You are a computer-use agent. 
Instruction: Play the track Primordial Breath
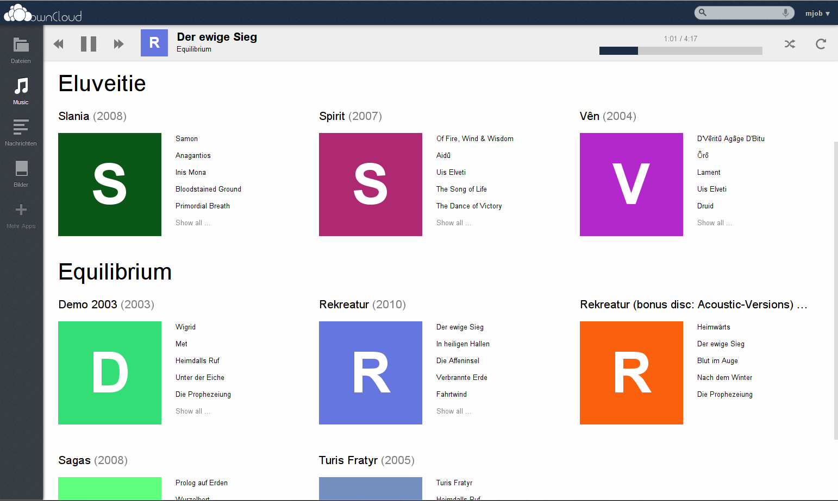coord(203,206)
